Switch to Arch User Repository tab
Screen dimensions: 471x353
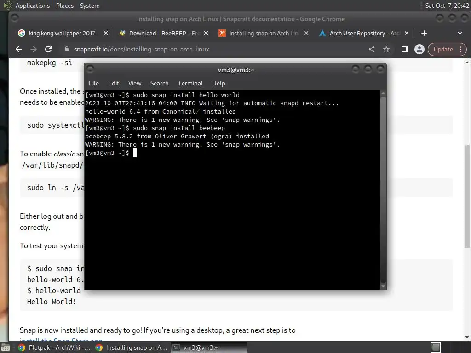coord(365,33)
